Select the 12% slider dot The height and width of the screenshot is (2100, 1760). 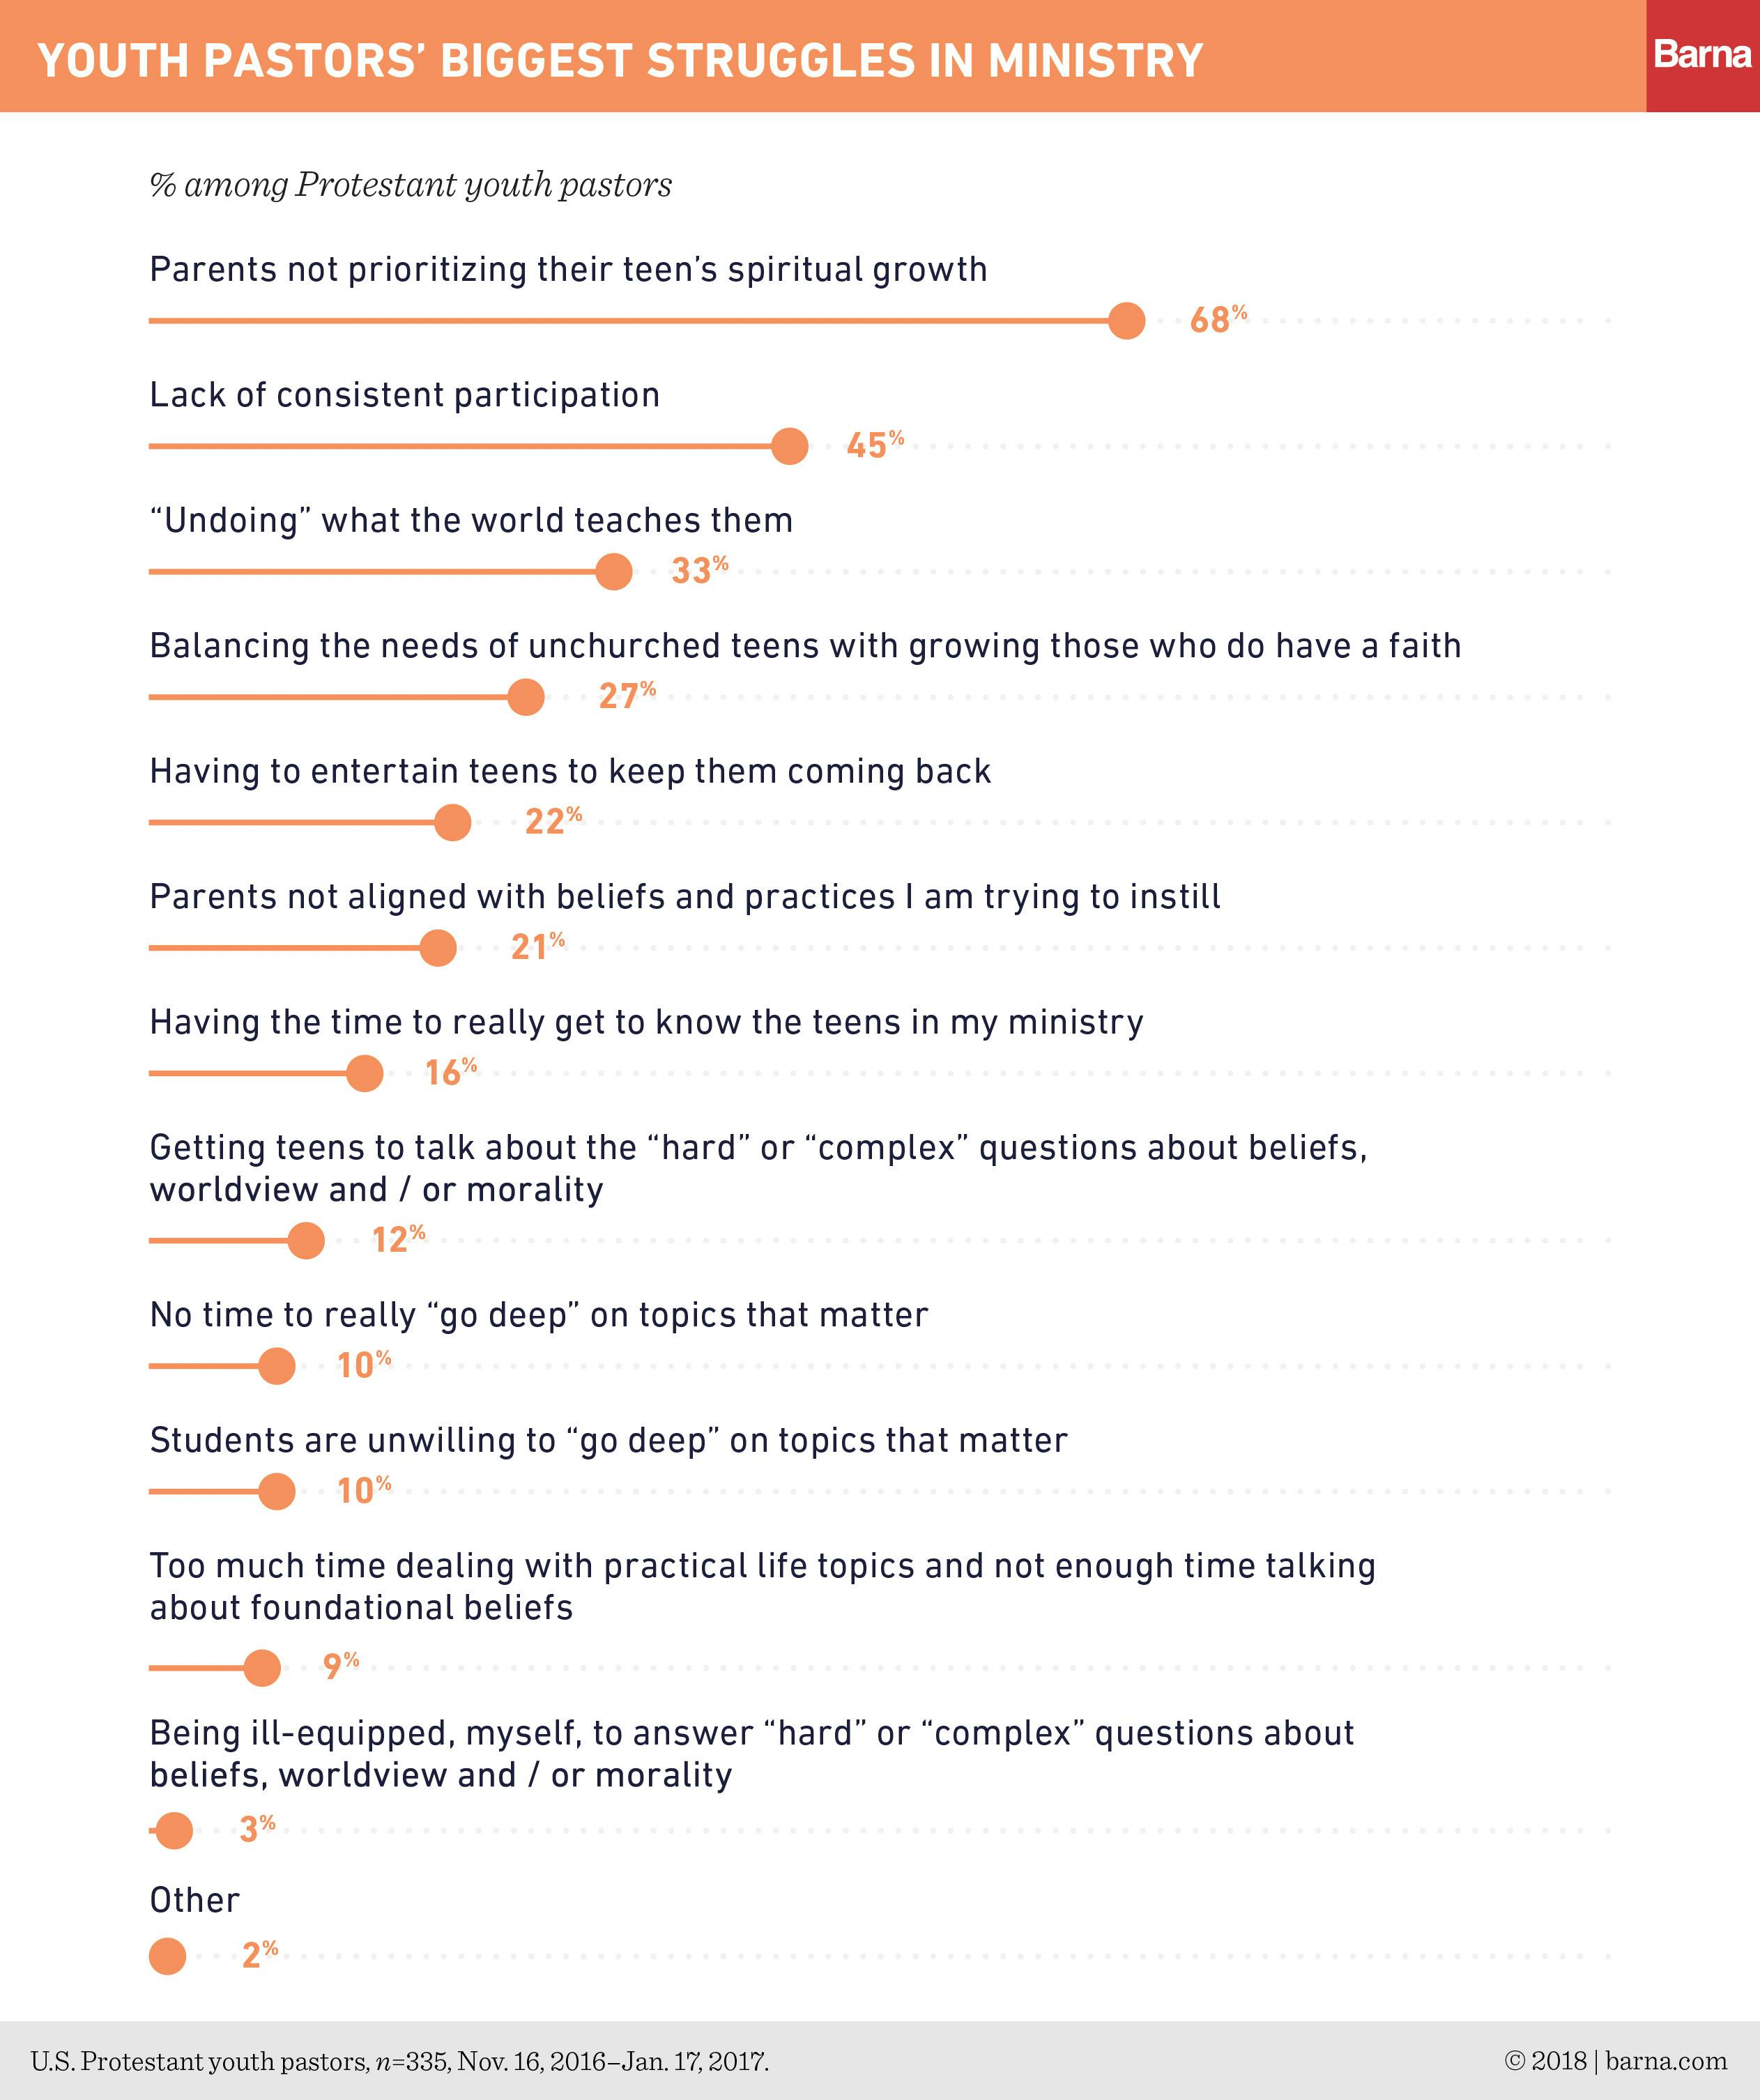(306, 1241)
